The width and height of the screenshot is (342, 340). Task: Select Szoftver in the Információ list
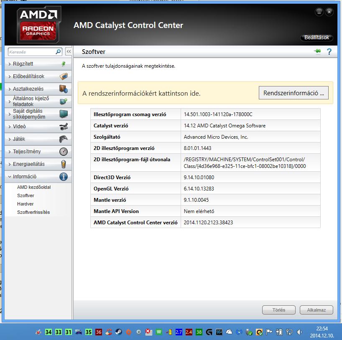pos(26,195)
